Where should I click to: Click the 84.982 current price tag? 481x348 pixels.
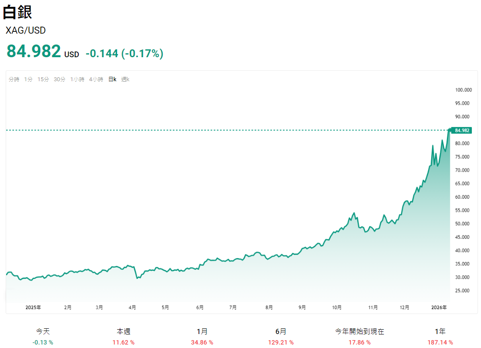[x=462, y=130]
